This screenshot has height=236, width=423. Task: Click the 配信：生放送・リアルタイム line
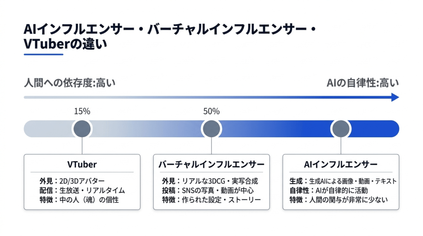click(79, 190)
